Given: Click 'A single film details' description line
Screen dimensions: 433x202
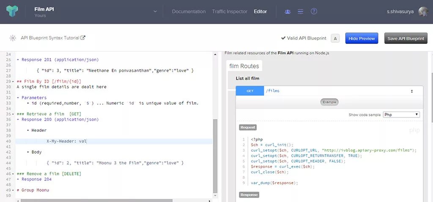Looking at the screenshot, I should 61,87.
